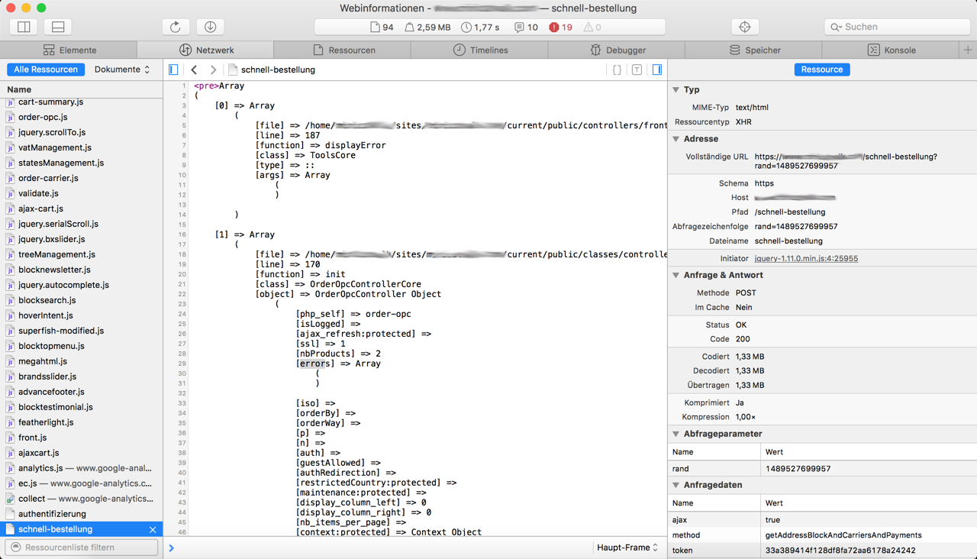Dock inspector to bottom of window
This screenshot has height=559, width=977.
click(58, 27)
